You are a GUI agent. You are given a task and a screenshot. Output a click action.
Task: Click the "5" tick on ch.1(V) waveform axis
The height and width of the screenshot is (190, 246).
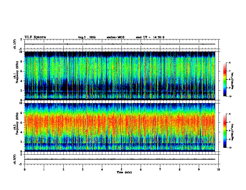(21, 40)
